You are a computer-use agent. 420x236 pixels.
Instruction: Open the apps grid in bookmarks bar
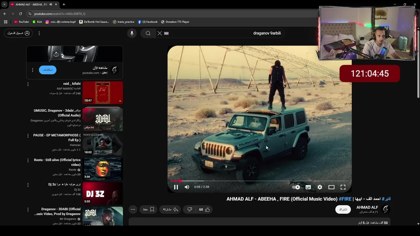coord(6,22)
